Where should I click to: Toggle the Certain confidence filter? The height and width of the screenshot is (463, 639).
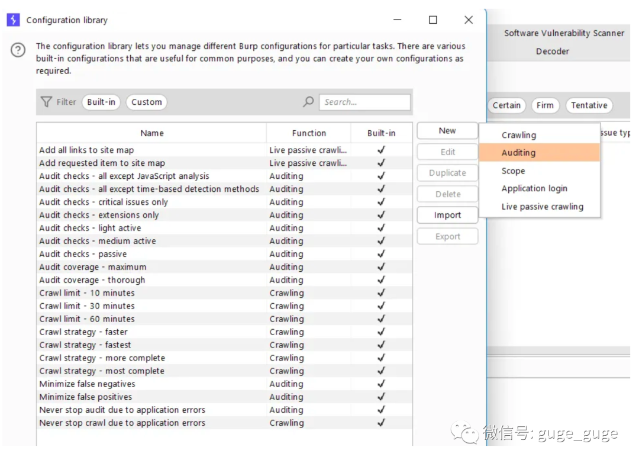(506, 105)
